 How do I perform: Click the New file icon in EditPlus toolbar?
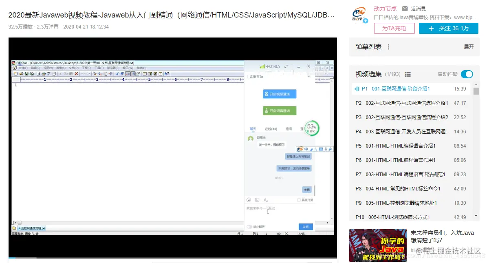pyautogui.click(x=16, y=74)
